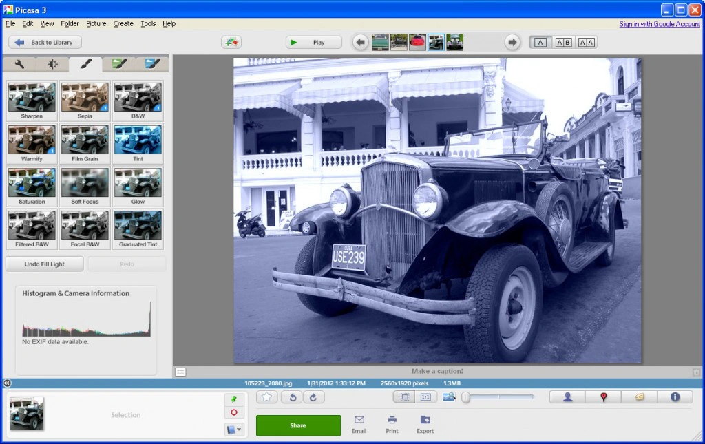Apply the B&W effect
The width and height of the screenshot is (705, 444).
click(138, 101)
